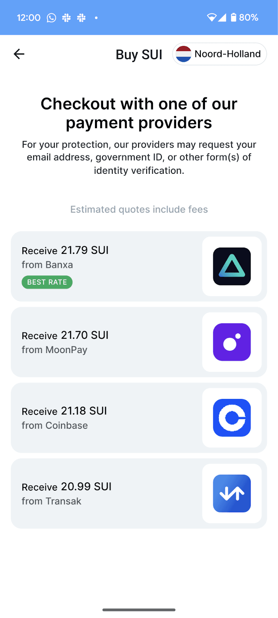Tap the 'from Banxa' provider label
This screenshot has height=618, width=278.
click(47, 265)
